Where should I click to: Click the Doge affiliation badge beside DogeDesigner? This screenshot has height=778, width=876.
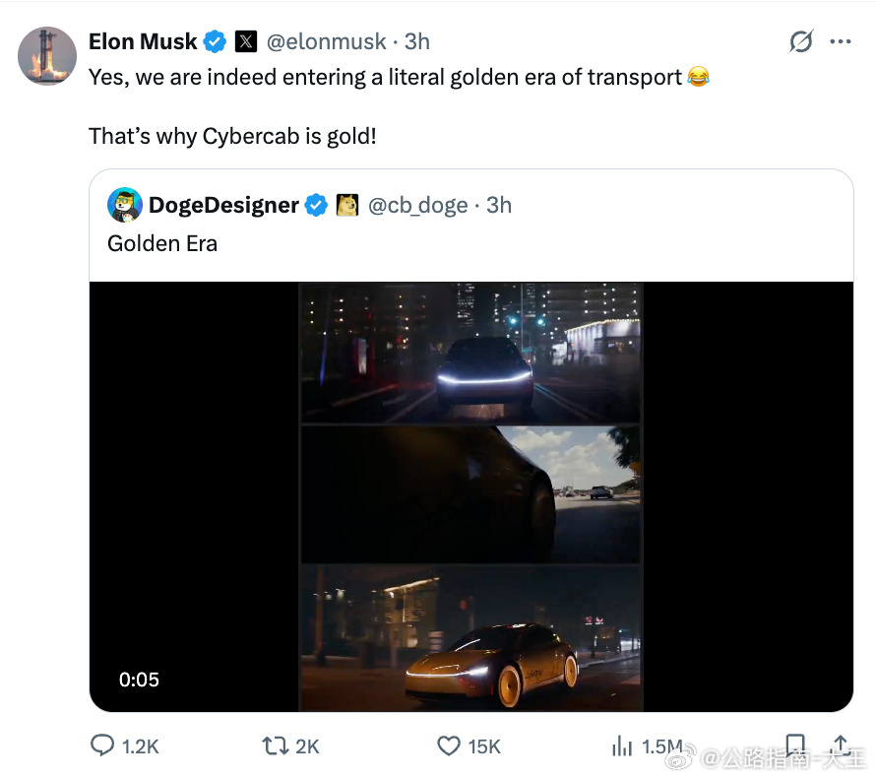point(346,205)
